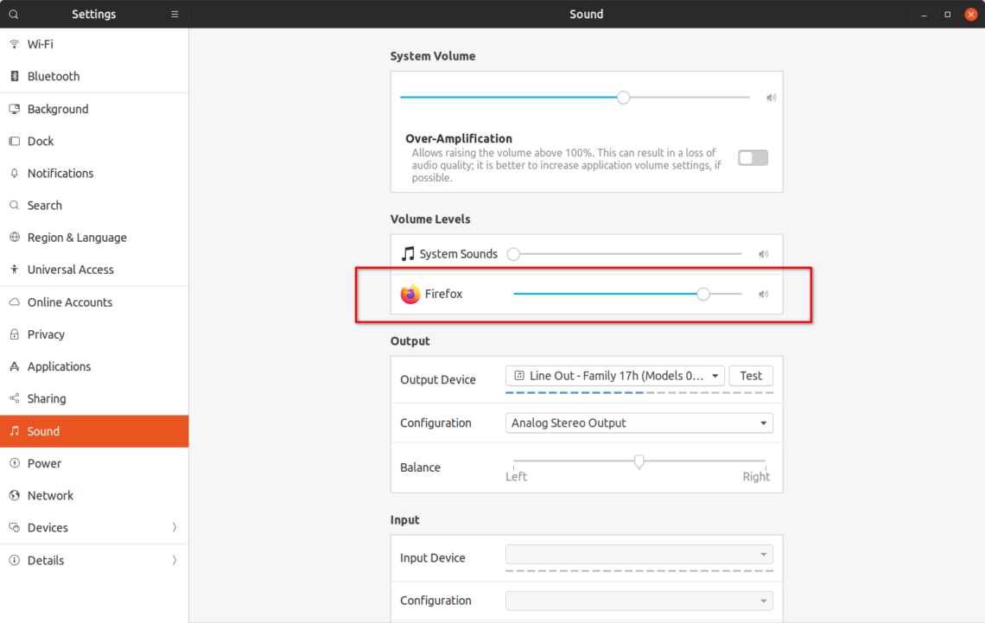Screen dimensions: 985x623
Task: Click the Universal Access person icon
Action: coord(15,269)
